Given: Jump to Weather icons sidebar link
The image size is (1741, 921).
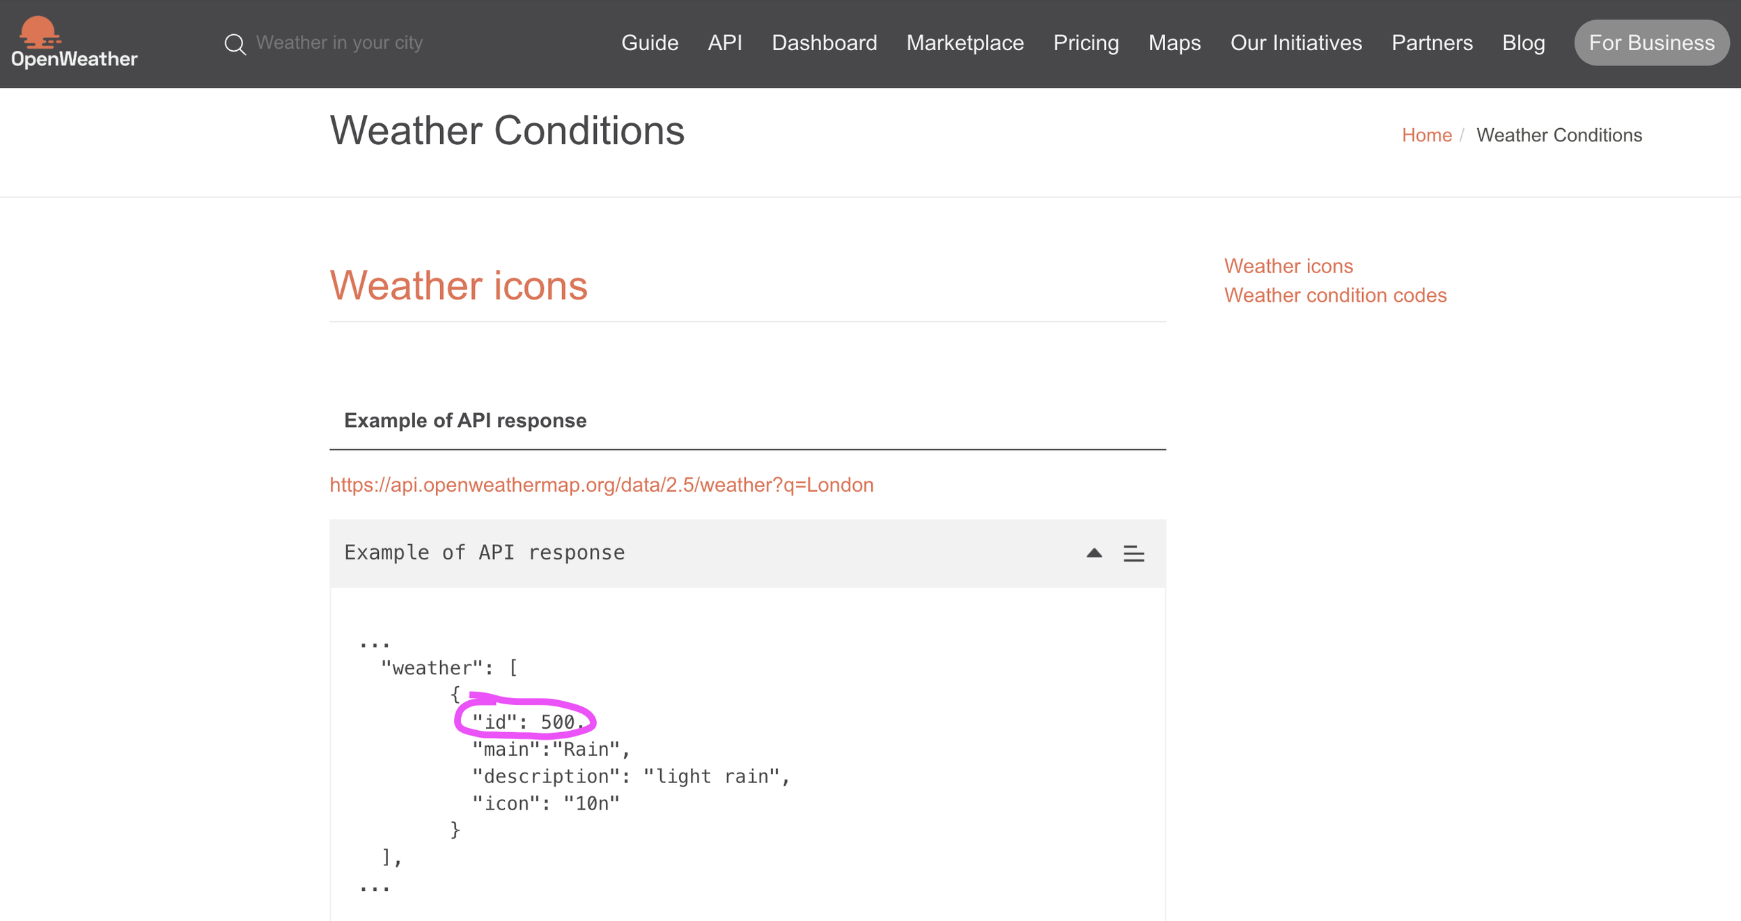Looking at the screenshot, I should pyautogui.click(x=1288, y=266).
